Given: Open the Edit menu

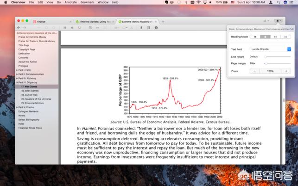Looking at the screenshot, I should (x=40, y=2).
